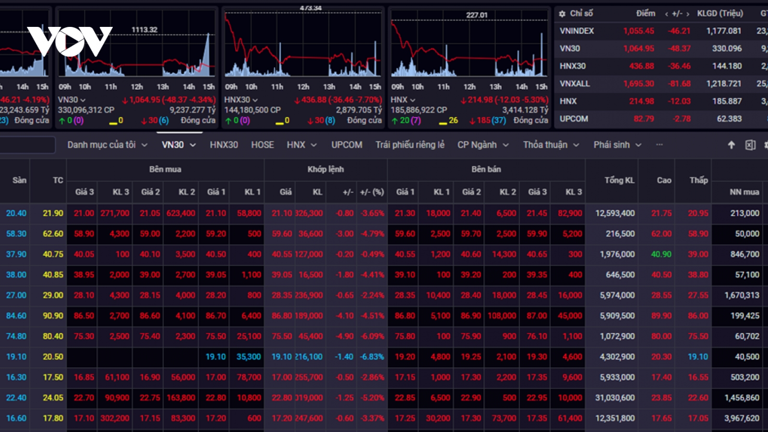
Task: Open Trái phiếu riêng lẻ tab
Action: tap(410, 144)
